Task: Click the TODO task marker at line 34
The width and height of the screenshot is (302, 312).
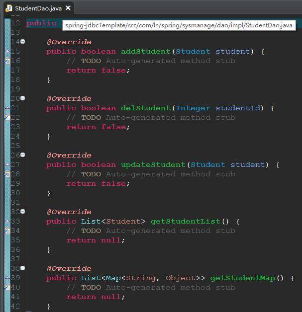Action: tap(7, 231)
